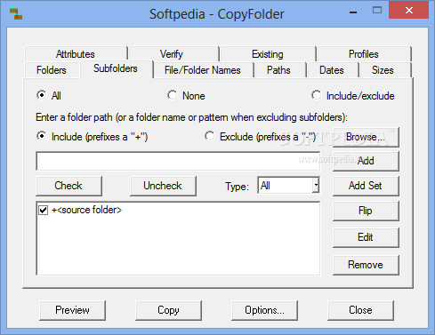The width and height of the screenshot is (435, 335).
Task: Select the Subfolders tab
Action: 116,68
